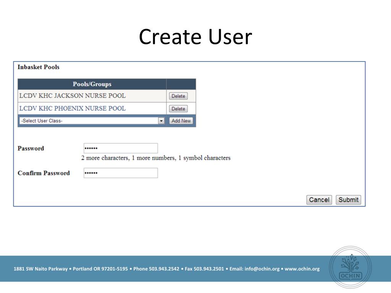Click the Password field label
This screenshot has width=391, height=293.
[31, 148]
